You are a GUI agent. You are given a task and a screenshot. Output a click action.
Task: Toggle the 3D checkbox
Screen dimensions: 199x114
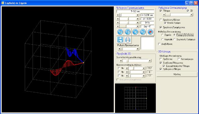[188, 11]
